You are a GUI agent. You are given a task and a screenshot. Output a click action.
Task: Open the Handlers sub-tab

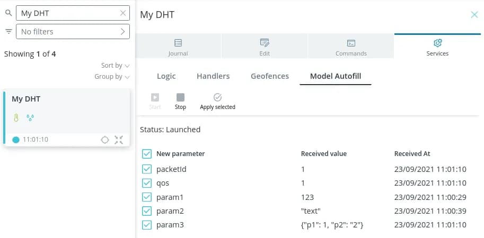pos(213,76)
